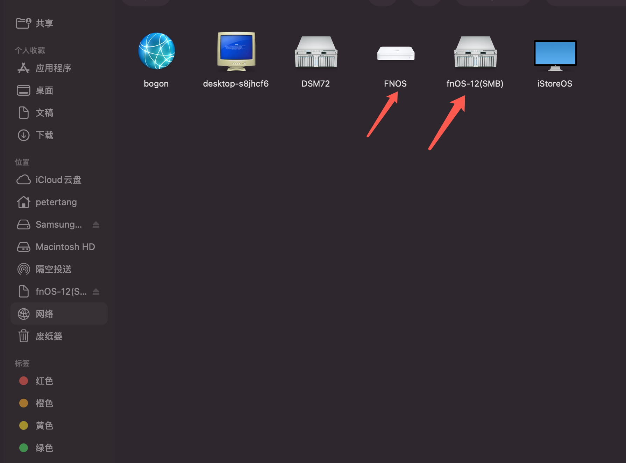Select the desktop-s8jhcf6 name label
Image resolution: width=626 pixels, height=463 pixels.
[x=236, y=84]
